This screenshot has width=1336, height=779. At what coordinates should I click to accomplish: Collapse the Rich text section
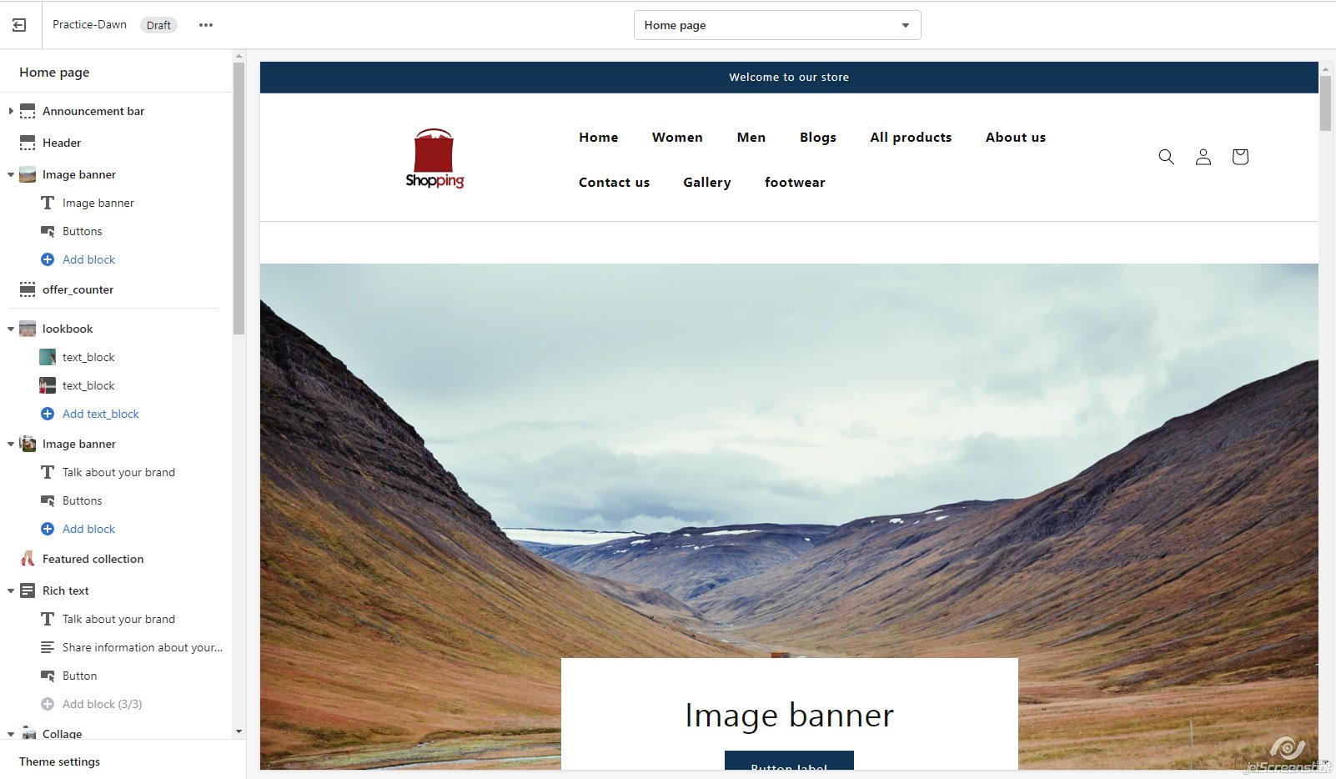(11, 591)
